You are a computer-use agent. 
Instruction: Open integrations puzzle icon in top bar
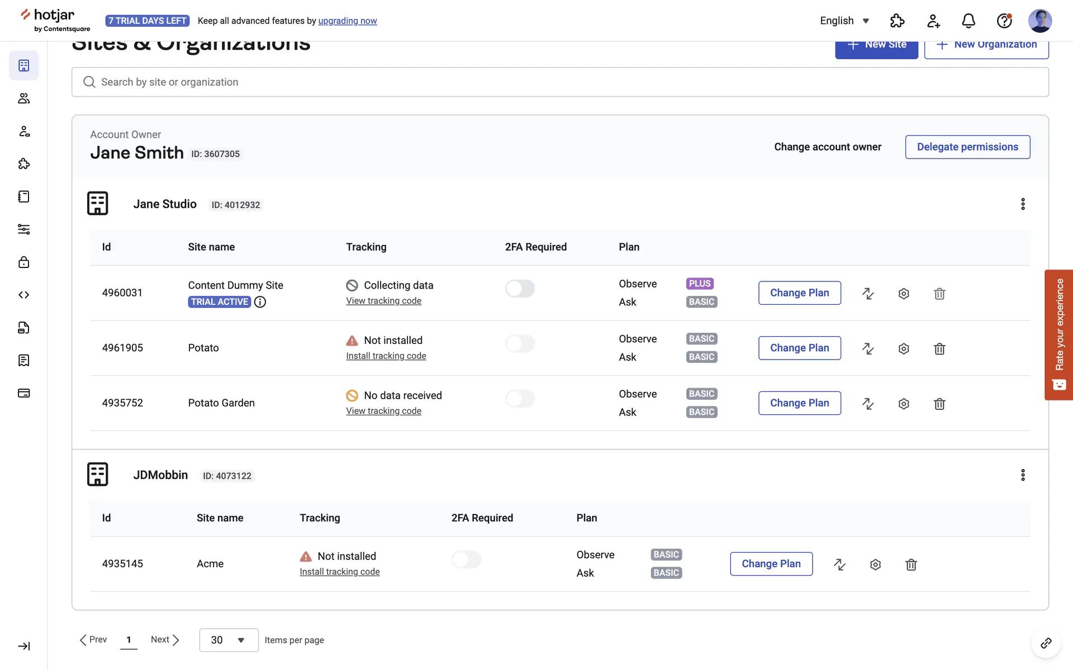(897, 21)
